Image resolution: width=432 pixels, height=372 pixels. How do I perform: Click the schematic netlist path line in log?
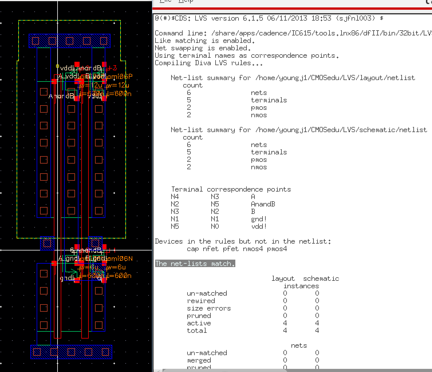[299, 130]
